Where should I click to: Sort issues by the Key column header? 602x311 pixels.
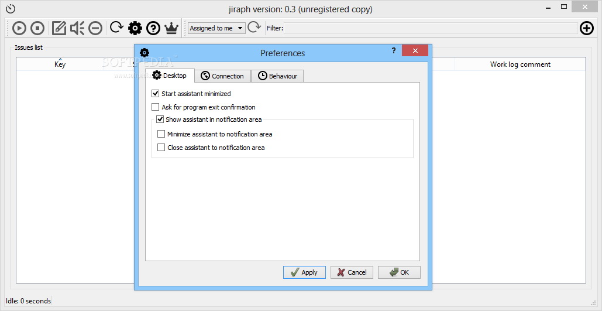60,64
